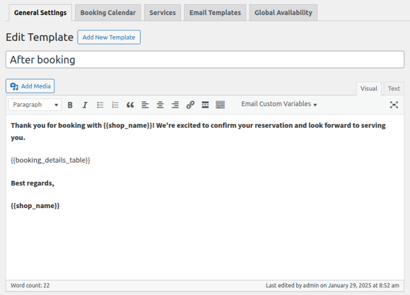This screenshot has width=410, height=295.
Task: Enter distraction-free fullscreen mode
Action: click(394, 104)
